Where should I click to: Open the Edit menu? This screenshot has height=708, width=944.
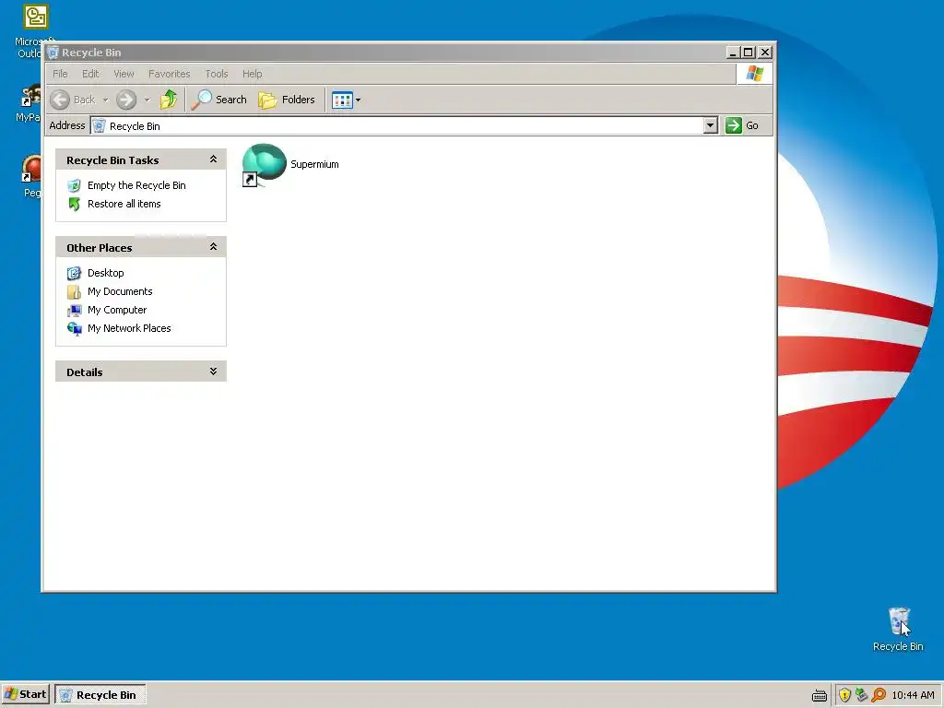point(90,74)
